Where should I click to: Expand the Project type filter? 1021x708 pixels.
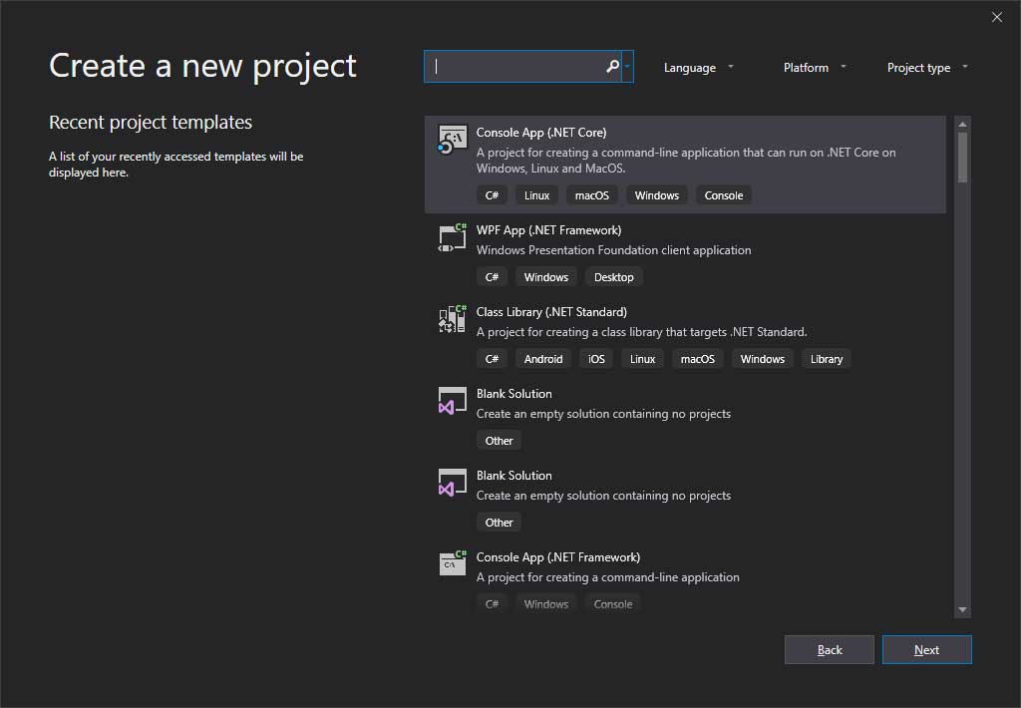(926, 67)
